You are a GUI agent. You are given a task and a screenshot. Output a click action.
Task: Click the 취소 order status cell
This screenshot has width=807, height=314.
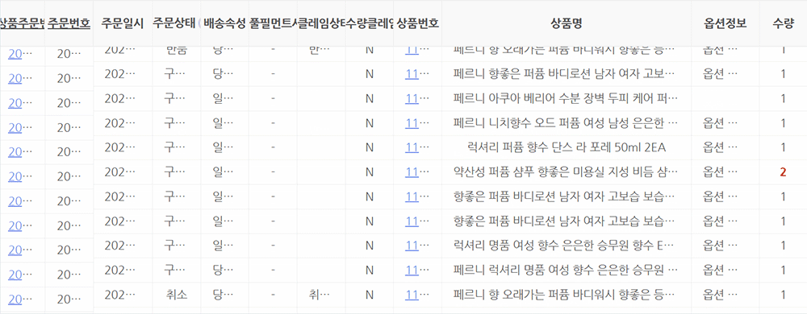pos(177,295)
